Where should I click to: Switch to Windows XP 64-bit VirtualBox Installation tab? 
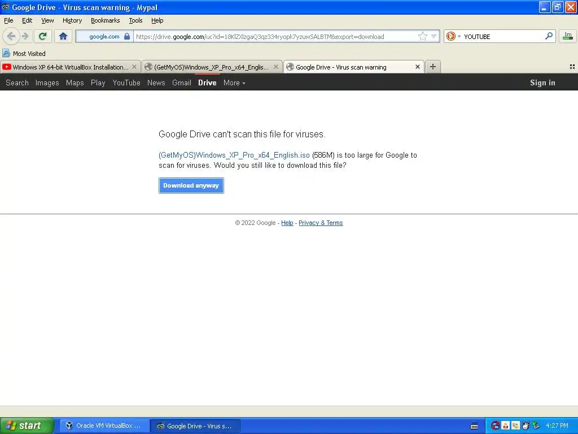point(71,67)
